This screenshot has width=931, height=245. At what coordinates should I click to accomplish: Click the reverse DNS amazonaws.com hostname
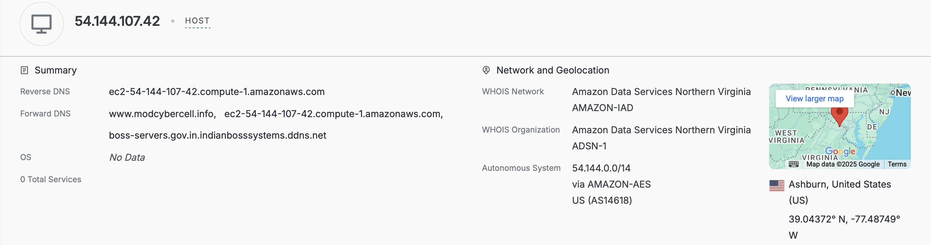(x=217, y=92)
